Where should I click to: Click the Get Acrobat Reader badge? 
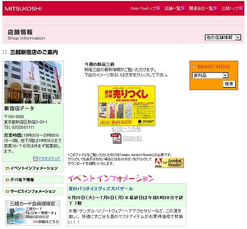click(169, 163)
